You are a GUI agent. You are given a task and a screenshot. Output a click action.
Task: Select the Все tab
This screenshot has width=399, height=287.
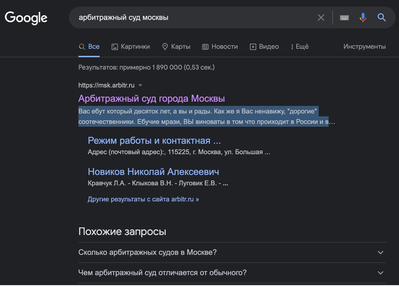pos(89,47)
